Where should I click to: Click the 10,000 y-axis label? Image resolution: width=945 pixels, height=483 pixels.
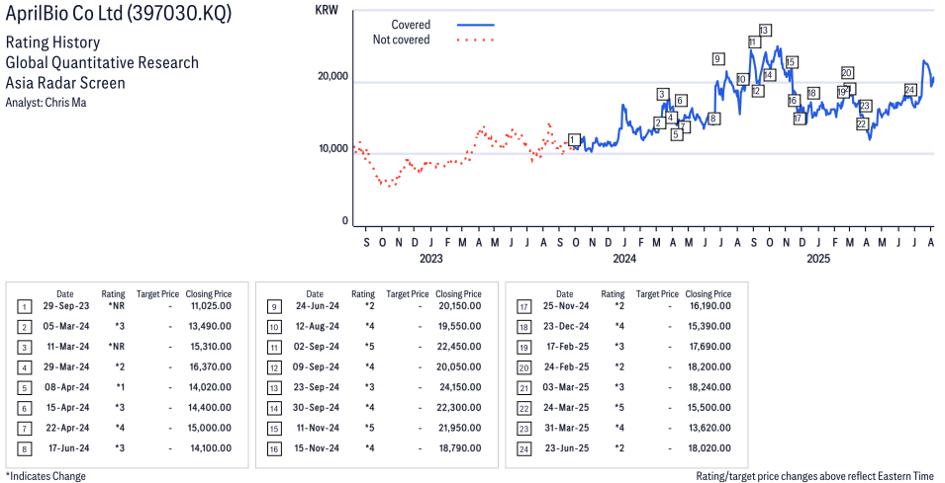tap(333, 148)
